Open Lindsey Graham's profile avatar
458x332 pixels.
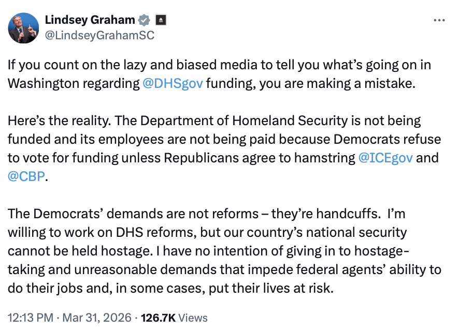[24, 28]
